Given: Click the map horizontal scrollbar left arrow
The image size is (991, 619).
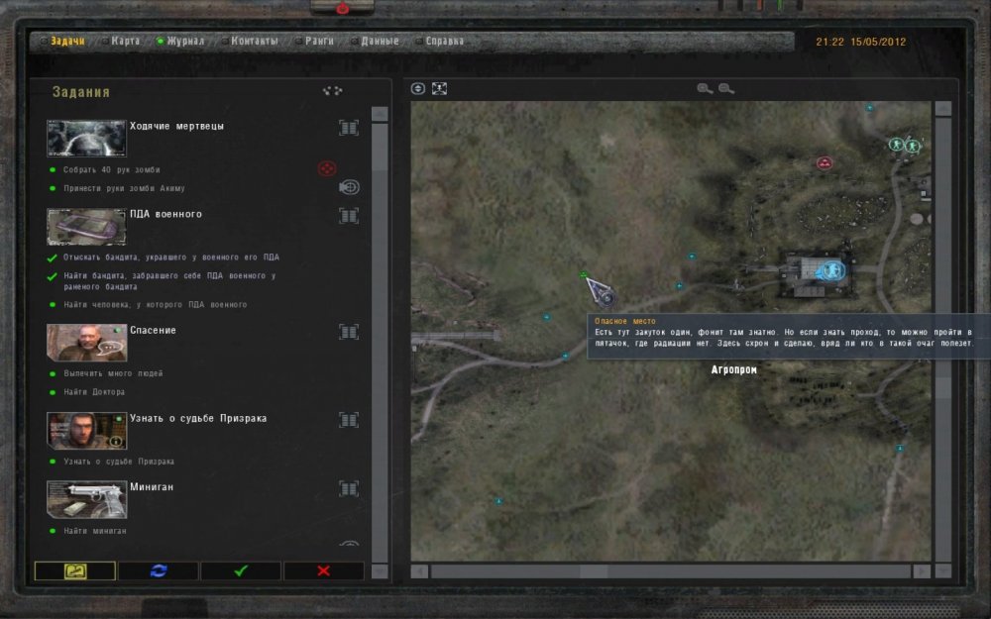Looking at the screenshot, I should (x=419, y=571).
